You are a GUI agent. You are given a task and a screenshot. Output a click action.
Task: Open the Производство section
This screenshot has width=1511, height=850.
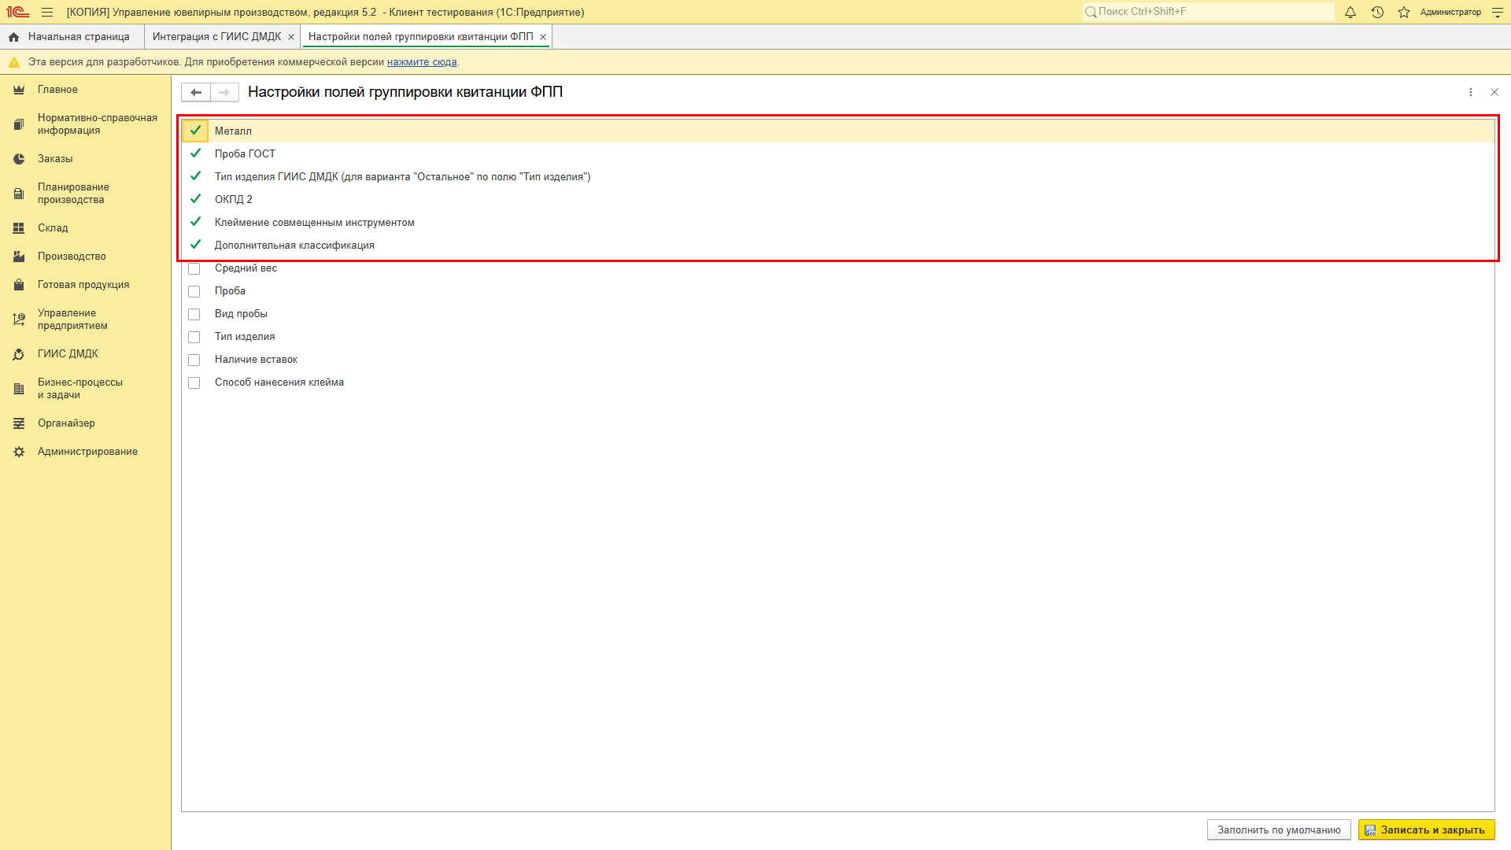[x=72, y=257]
